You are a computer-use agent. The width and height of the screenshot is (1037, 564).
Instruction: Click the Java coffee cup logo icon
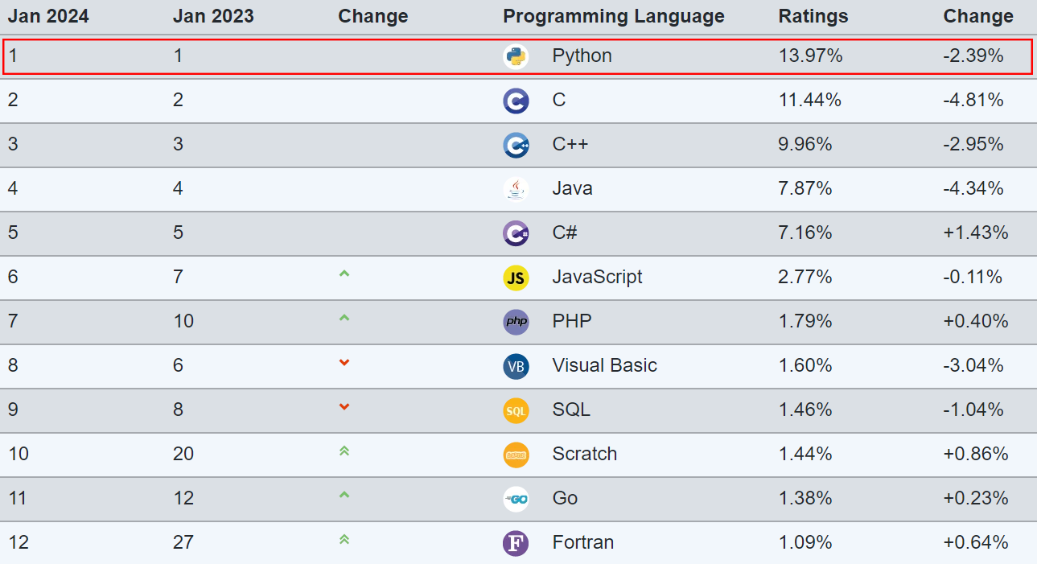[x=516, y=189]
